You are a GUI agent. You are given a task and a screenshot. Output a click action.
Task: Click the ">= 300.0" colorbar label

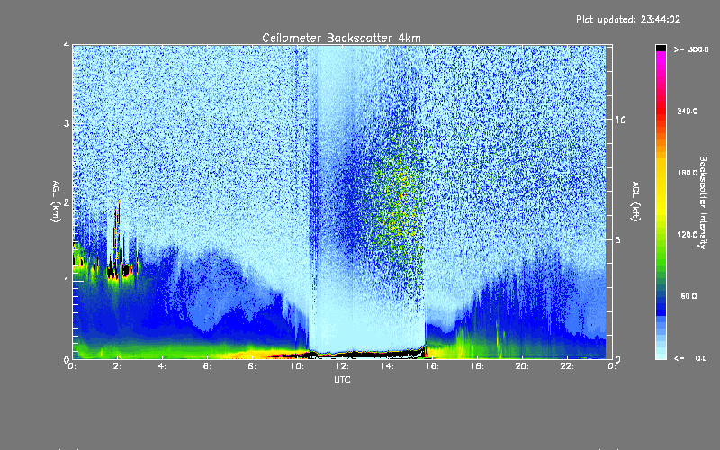pyautogui.click(x=691, y=49)
